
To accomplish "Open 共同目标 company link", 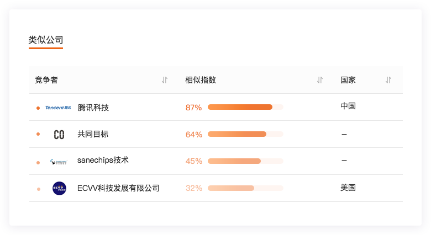I will 93,134.
